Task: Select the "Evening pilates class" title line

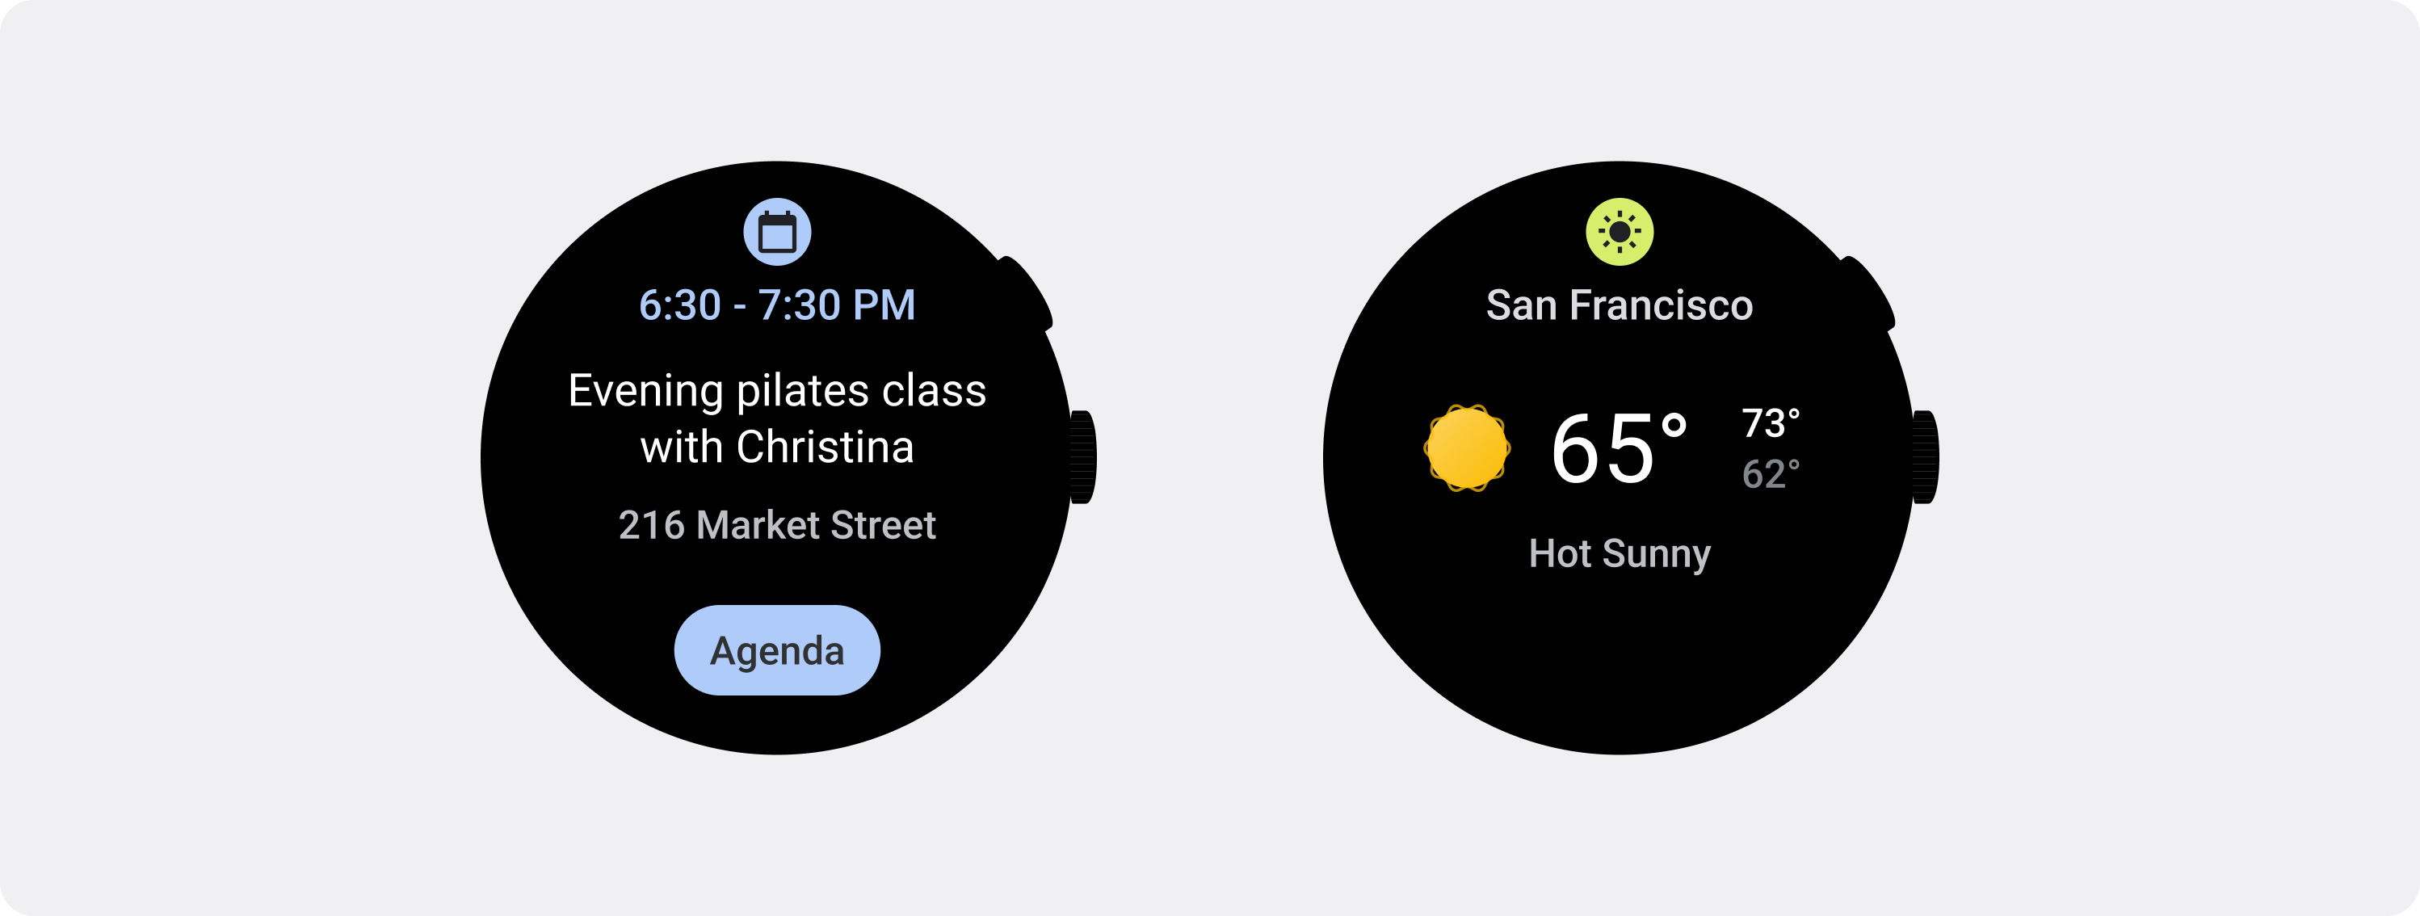Action: click(x=777, y=391)
